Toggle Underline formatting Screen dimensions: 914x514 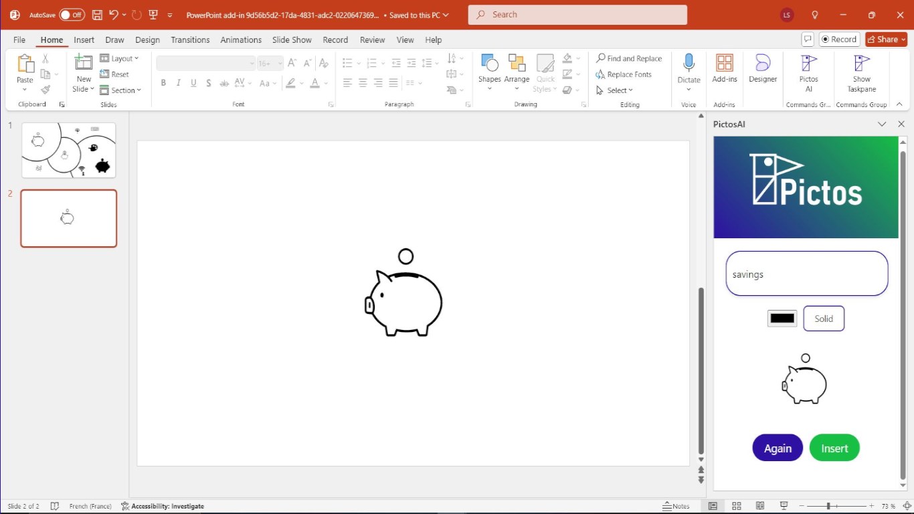coord(193,84)
